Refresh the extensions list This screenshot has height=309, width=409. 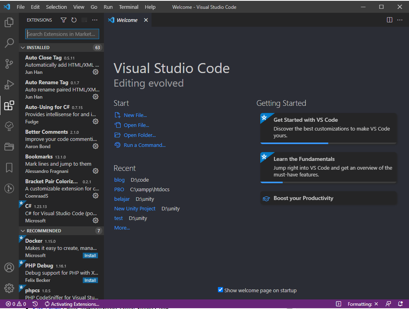(x=74, y=20)
